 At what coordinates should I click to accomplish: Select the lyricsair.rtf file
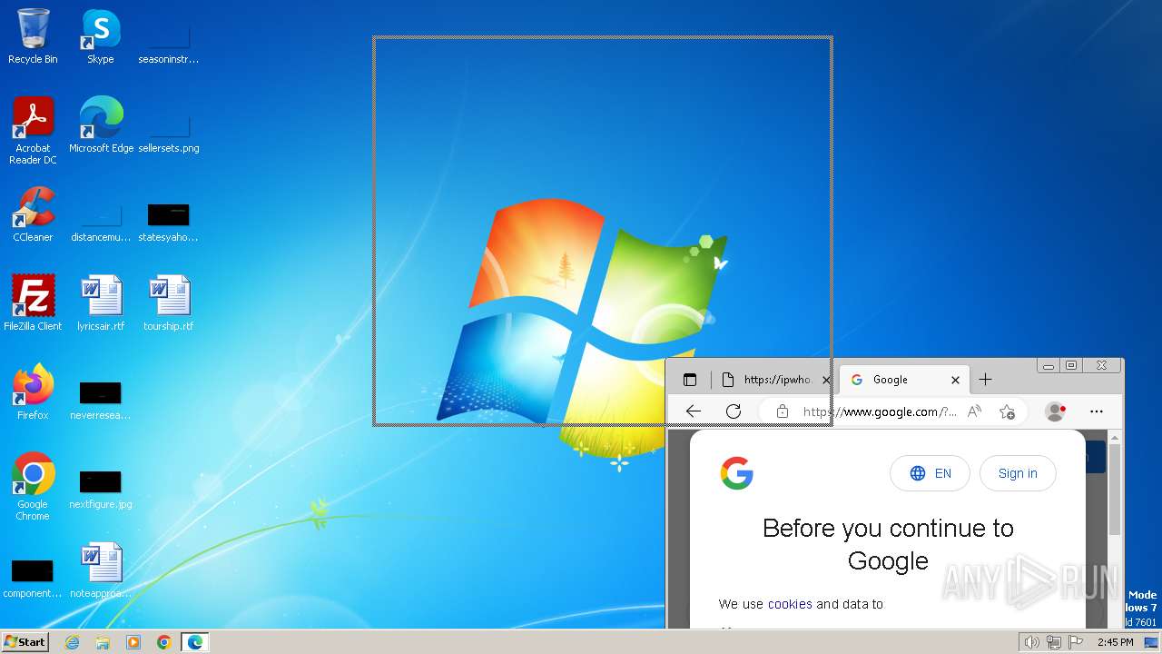point(101,303)
